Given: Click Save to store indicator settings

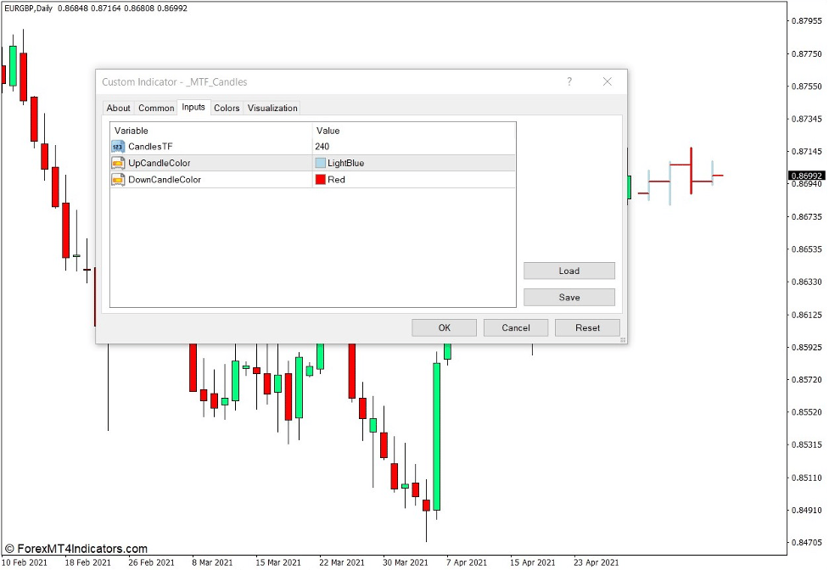Looking at the screenshot, I should point(569,297).
